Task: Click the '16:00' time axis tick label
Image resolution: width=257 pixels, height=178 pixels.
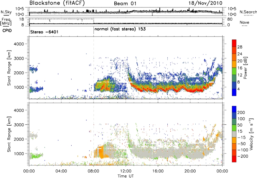Action: coord(158,171)
